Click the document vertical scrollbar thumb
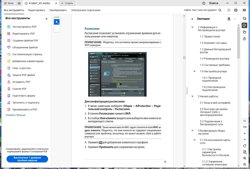Screen dimensions: 250x169 pyautogui.click(x=184, y=58)
